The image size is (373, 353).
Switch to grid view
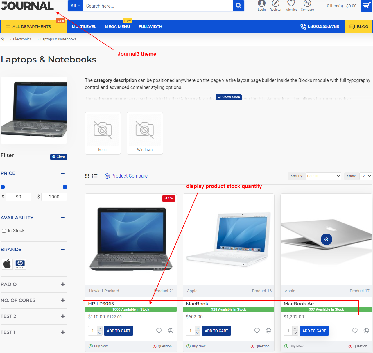coord(87,176)
